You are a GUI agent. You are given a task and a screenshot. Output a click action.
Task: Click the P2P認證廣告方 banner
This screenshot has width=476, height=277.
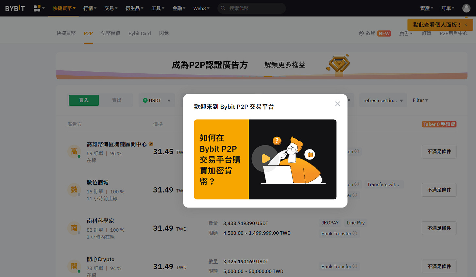point(262,66)
